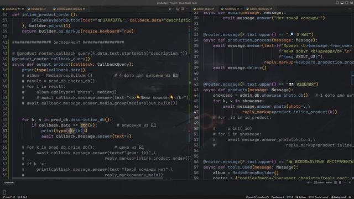The image size is (354, 199).
Task: Split the left editor
Action: tap(182, 9)
